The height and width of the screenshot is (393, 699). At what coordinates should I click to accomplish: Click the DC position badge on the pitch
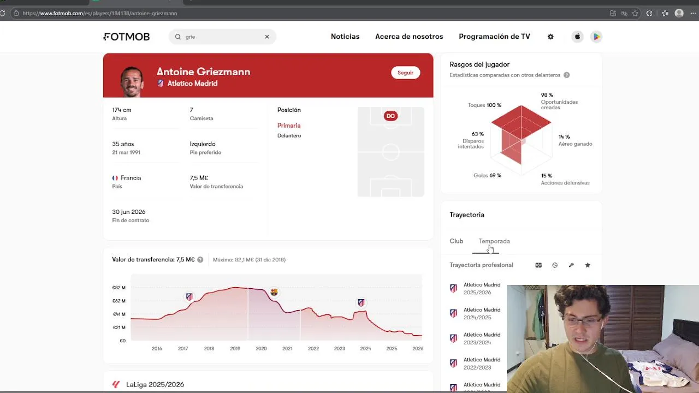[390, 116]
